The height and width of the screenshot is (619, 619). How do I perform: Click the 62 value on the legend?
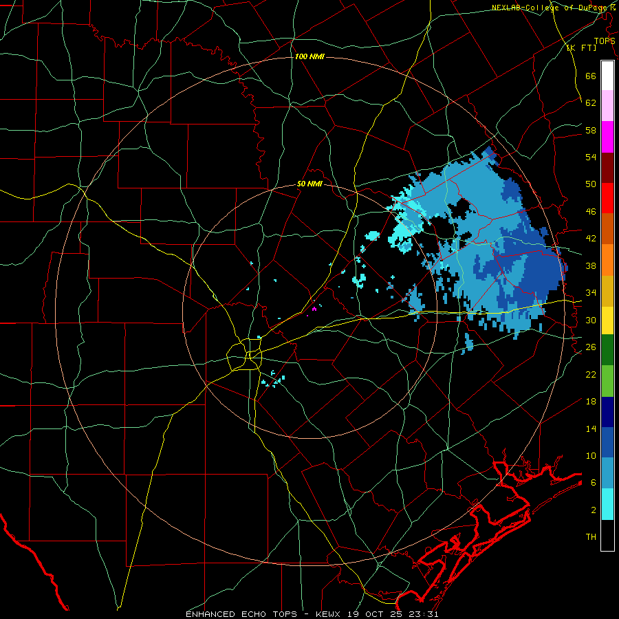[591, 102]
